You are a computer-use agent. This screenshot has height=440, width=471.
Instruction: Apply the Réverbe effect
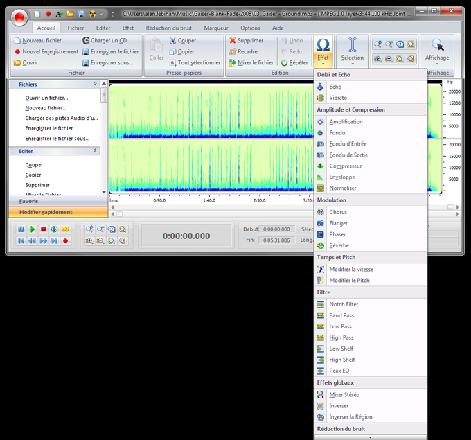pyautogui.click(x=371, y=245)
